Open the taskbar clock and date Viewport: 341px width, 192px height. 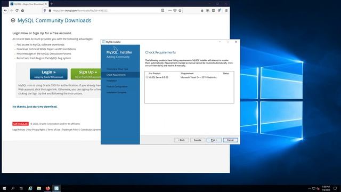click(x=326, y=188)
